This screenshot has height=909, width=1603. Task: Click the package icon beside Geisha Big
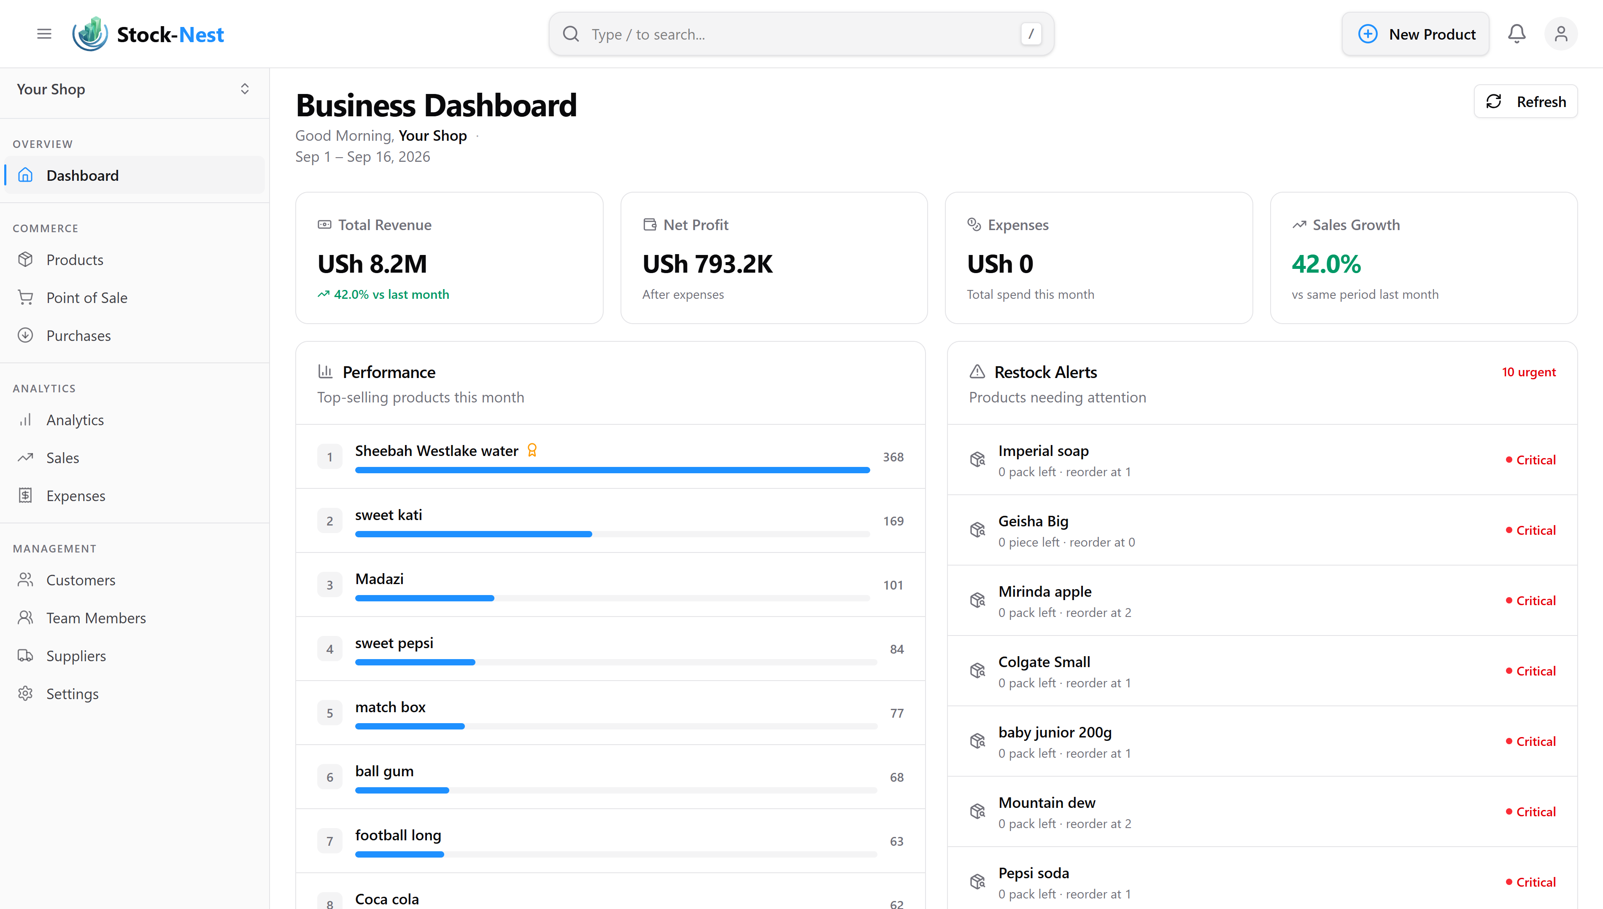tap(977, 530)
